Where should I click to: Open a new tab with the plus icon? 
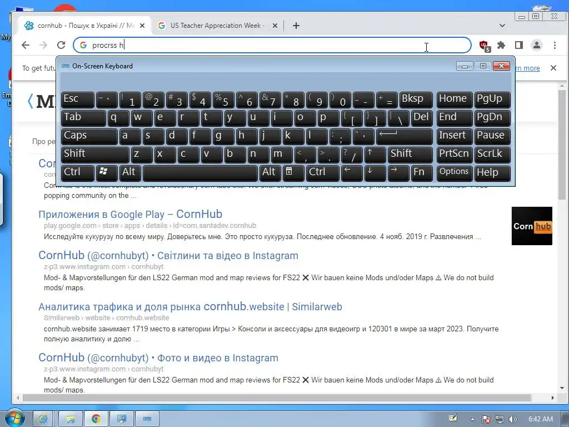[296, 26]
